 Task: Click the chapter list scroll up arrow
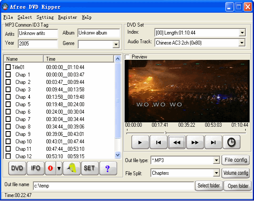[x=118, y=59]
